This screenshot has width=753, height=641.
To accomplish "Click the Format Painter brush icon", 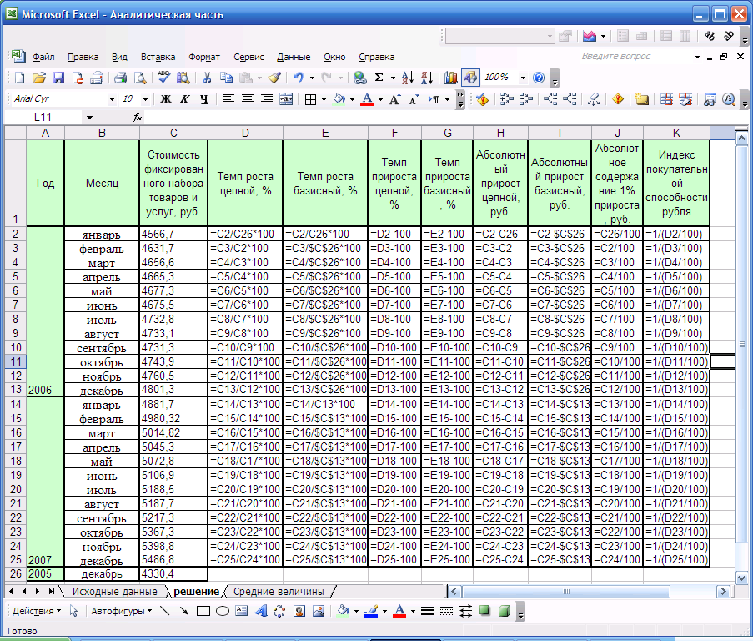I will point(274,78).
